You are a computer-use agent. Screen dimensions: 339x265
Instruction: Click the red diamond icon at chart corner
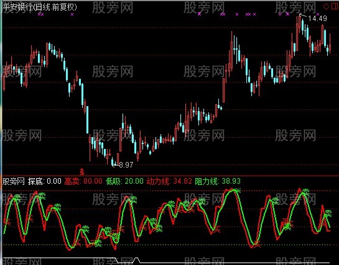coord(326,6)
